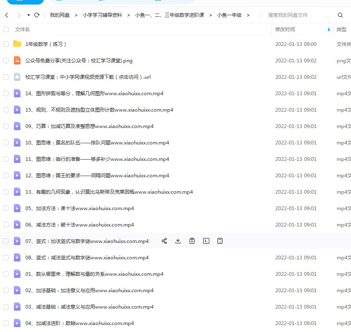Click video icon of 09、巧算
The width and height of the screenshot is (351, 332).
tap(17, 126)
